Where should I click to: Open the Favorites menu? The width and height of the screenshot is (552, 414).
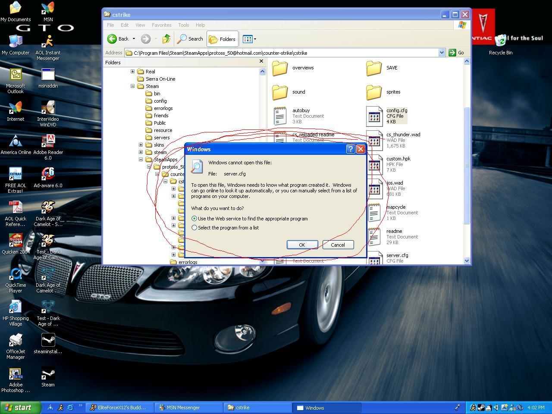click(x=161, y=25)
